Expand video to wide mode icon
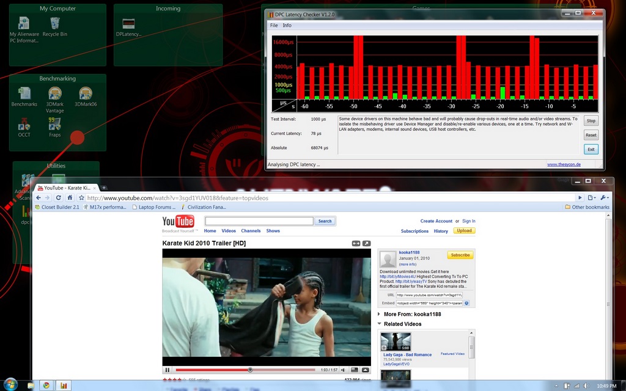 tap(356, 243)
